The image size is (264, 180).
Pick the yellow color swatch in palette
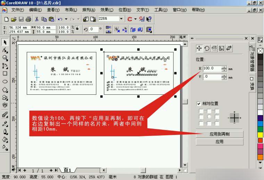pos(260,135)
